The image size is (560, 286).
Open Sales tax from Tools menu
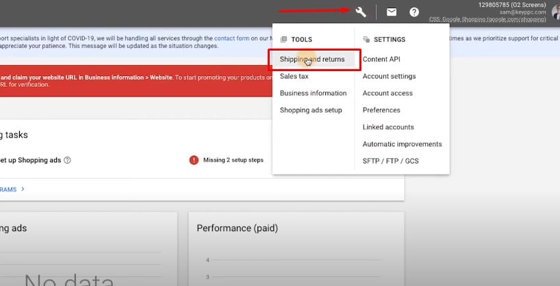point(294,76)
